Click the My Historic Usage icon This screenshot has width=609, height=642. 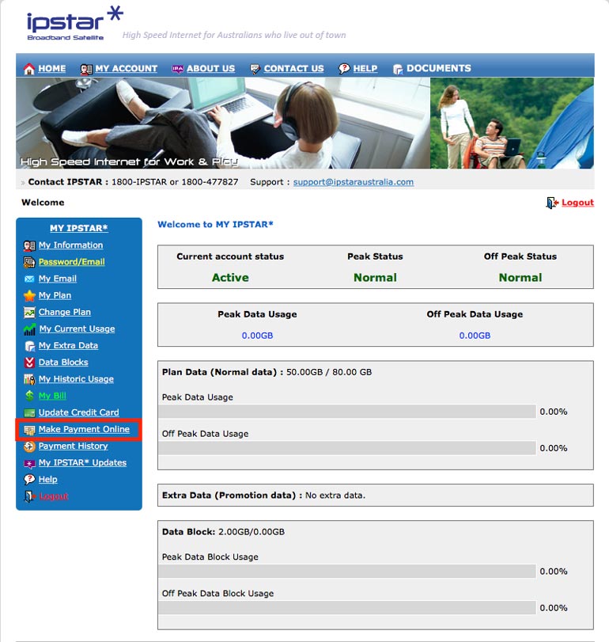(x=29, y=379)
